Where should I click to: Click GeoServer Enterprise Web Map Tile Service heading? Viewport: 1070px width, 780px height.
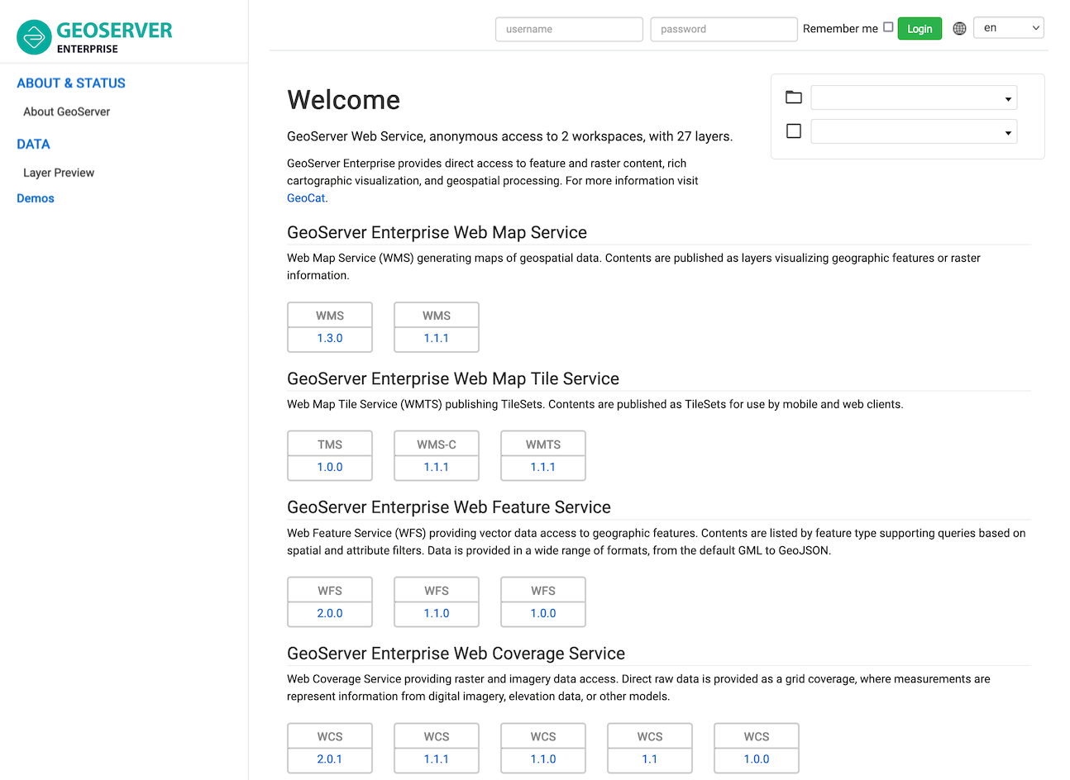click(x=453, y=378)
